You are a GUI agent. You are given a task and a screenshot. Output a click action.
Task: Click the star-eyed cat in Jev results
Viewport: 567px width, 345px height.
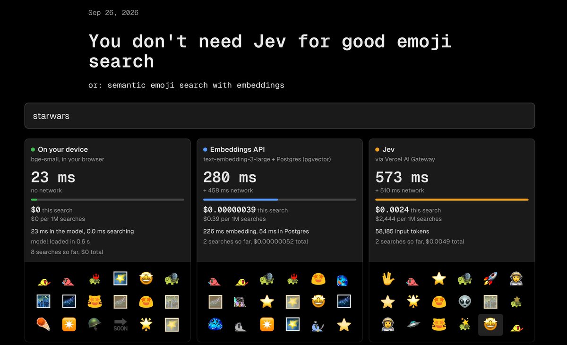pos(439,324)
